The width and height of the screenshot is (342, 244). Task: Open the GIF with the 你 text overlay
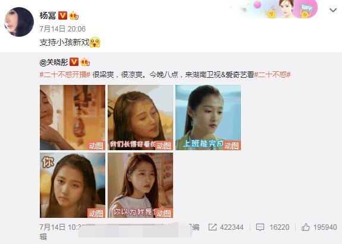73,185
